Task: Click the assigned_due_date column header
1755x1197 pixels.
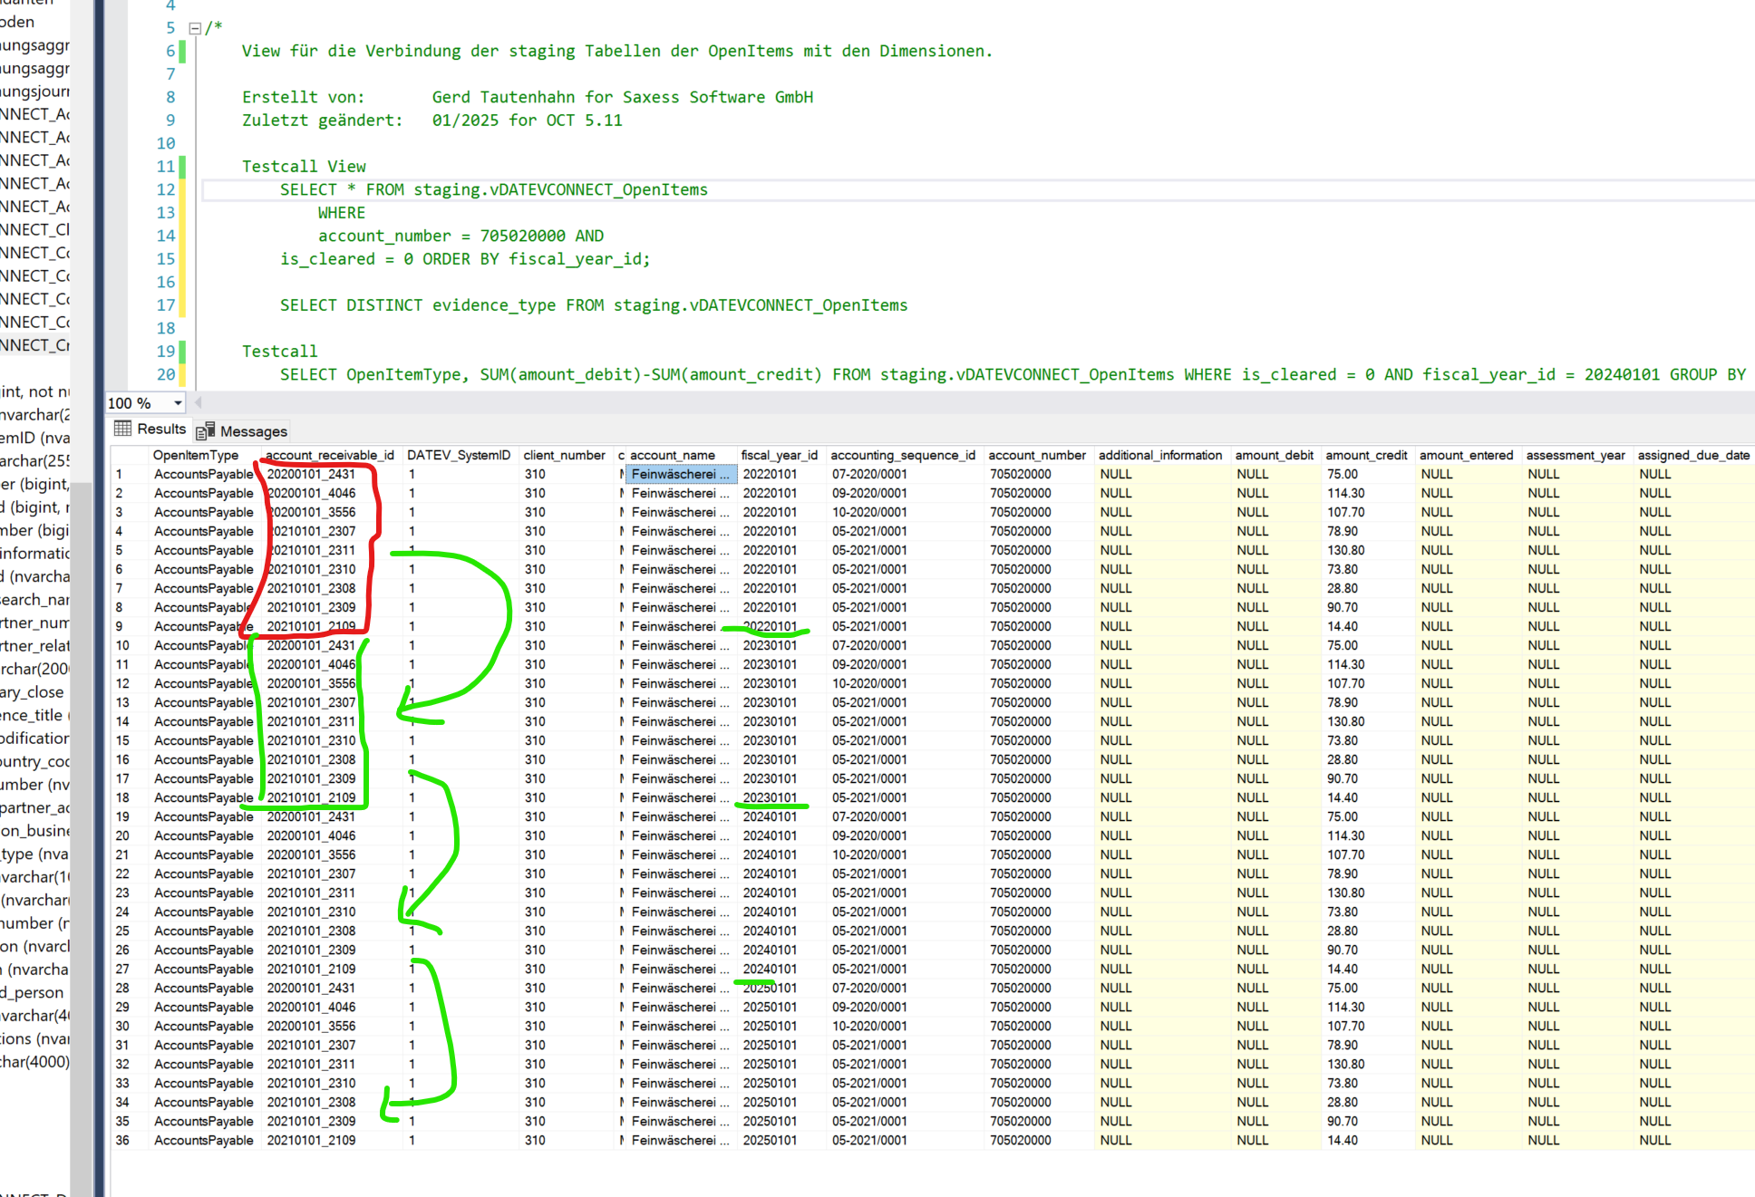Action: (1692, 455)
